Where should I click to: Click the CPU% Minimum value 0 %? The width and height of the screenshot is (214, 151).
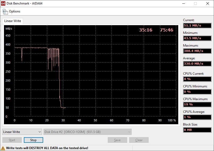(x=197, y=92)
